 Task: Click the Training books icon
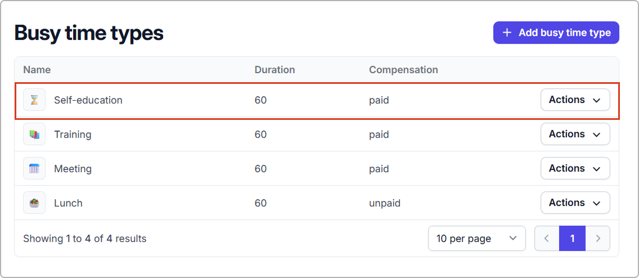34,134
